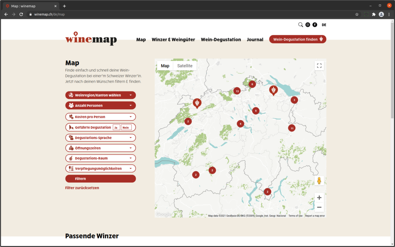The width and height of the screenshot is (395, 247).
Task: View site security lock information
Action: (x=30, y=14)
